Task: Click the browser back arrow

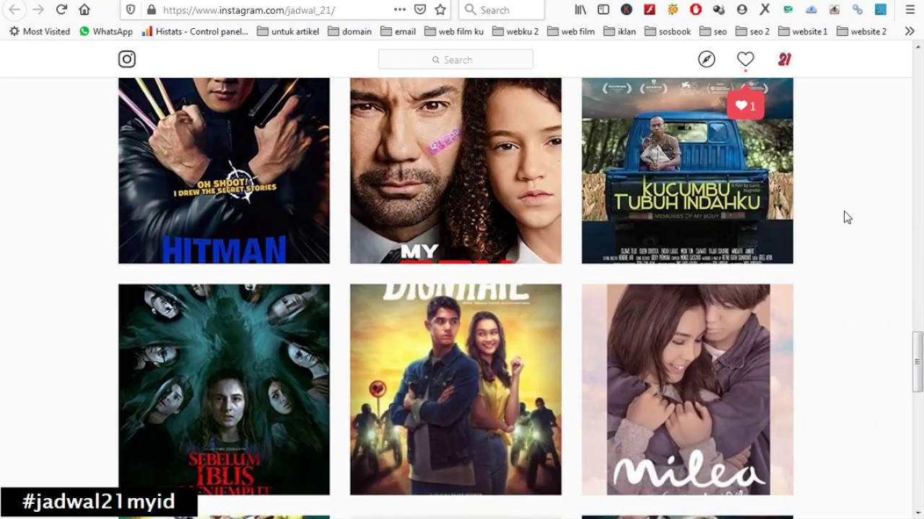Action: (x=14, y=9)
